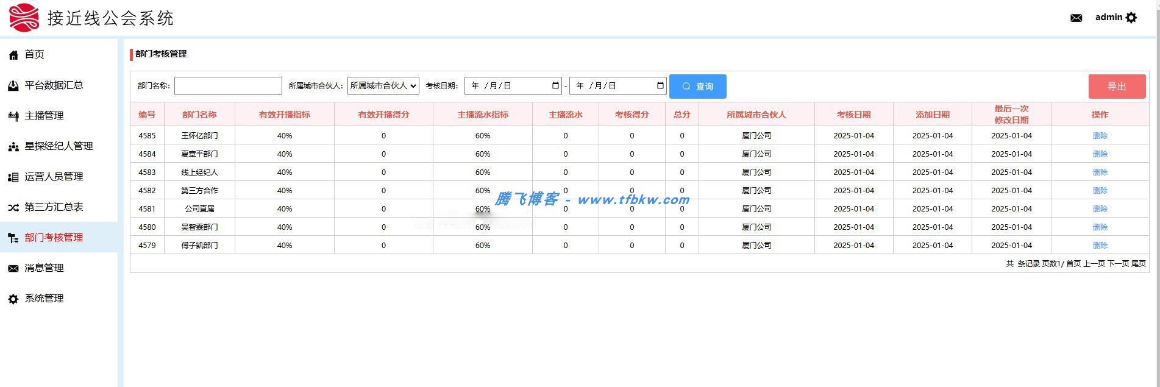Click the 所属城市合伙人 column header

click(x=756, y=115)
